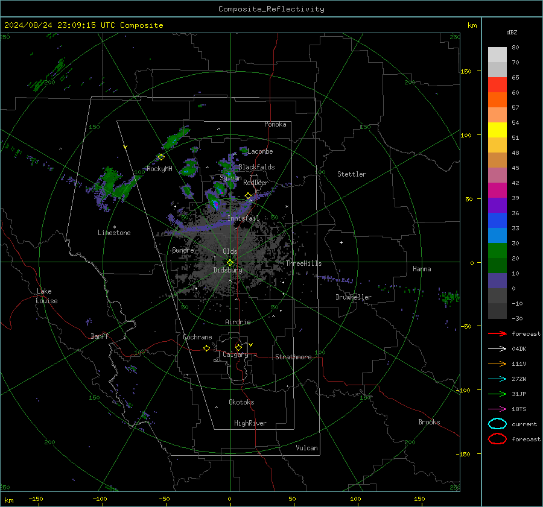The width and height of the screenshot is (543, 507).
Task: Click the Blackfalds label
Action: click(256, 167)
